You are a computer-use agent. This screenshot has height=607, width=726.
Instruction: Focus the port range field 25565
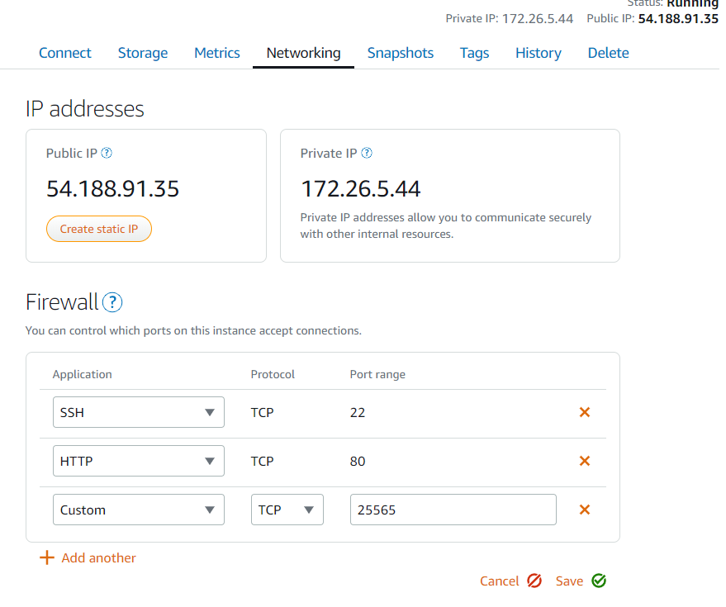tap(453, 510)
